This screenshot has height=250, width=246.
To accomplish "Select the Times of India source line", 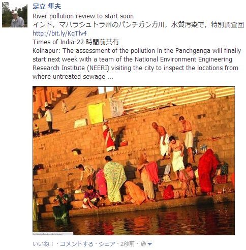I will (x=75, y=42).
